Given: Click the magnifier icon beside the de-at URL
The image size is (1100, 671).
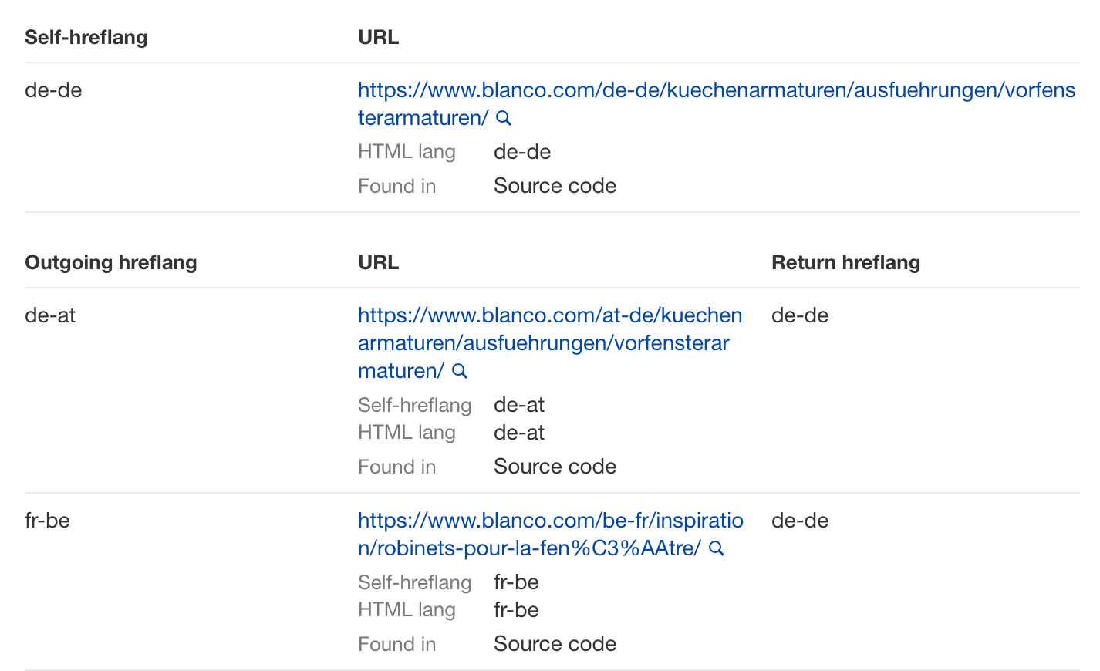Looking at the screenshot, I should (460, 371).
